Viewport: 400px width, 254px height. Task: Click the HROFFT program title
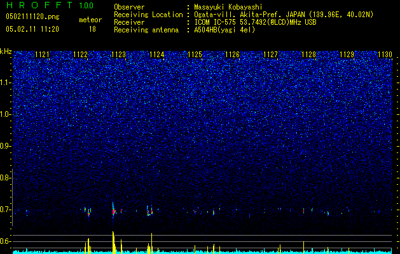pos(39,5)
